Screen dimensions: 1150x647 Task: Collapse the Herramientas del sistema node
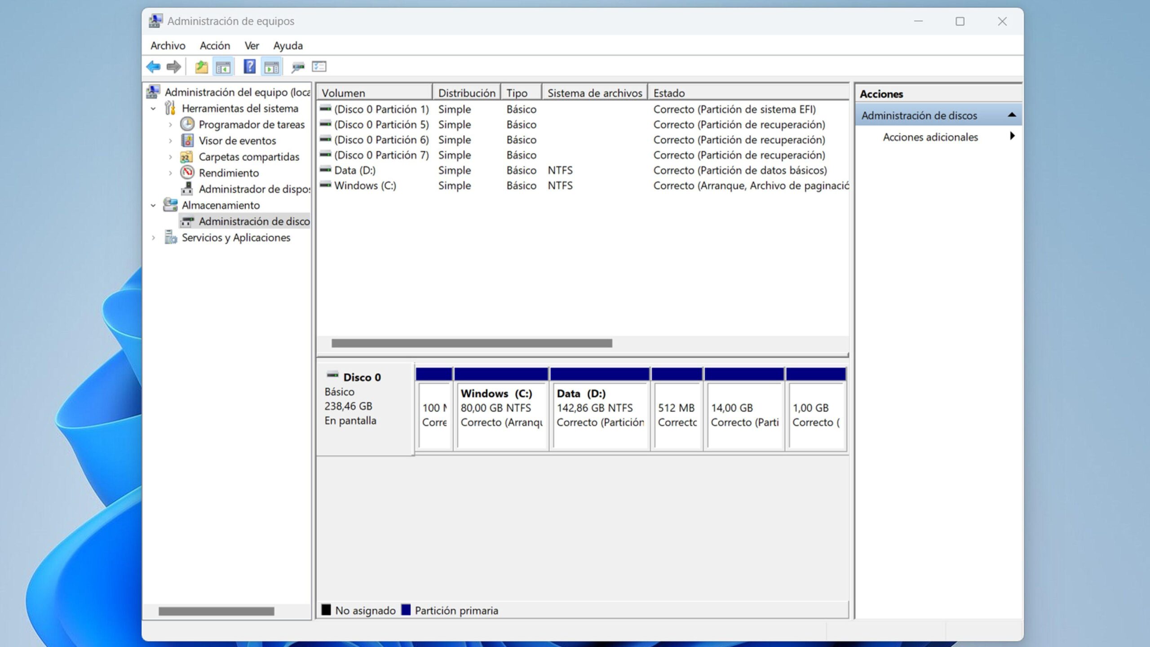[x=153, y=109]
